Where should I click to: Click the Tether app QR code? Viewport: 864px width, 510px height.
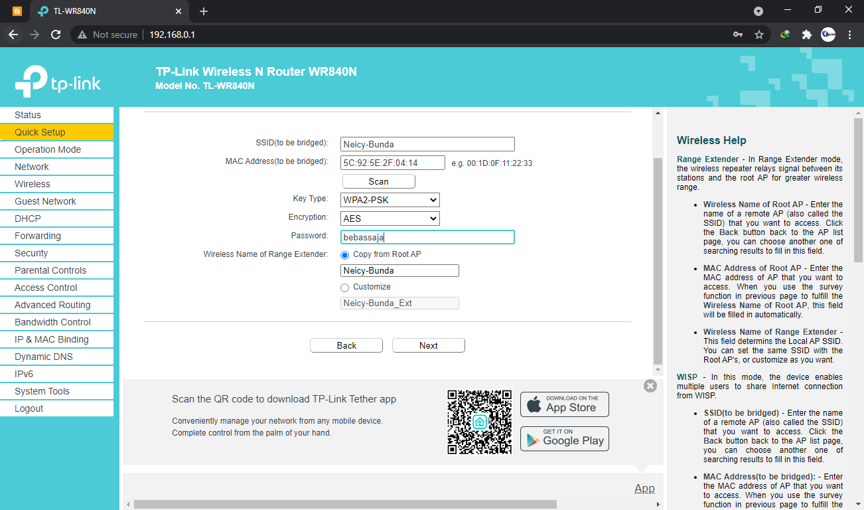point(480,422)
